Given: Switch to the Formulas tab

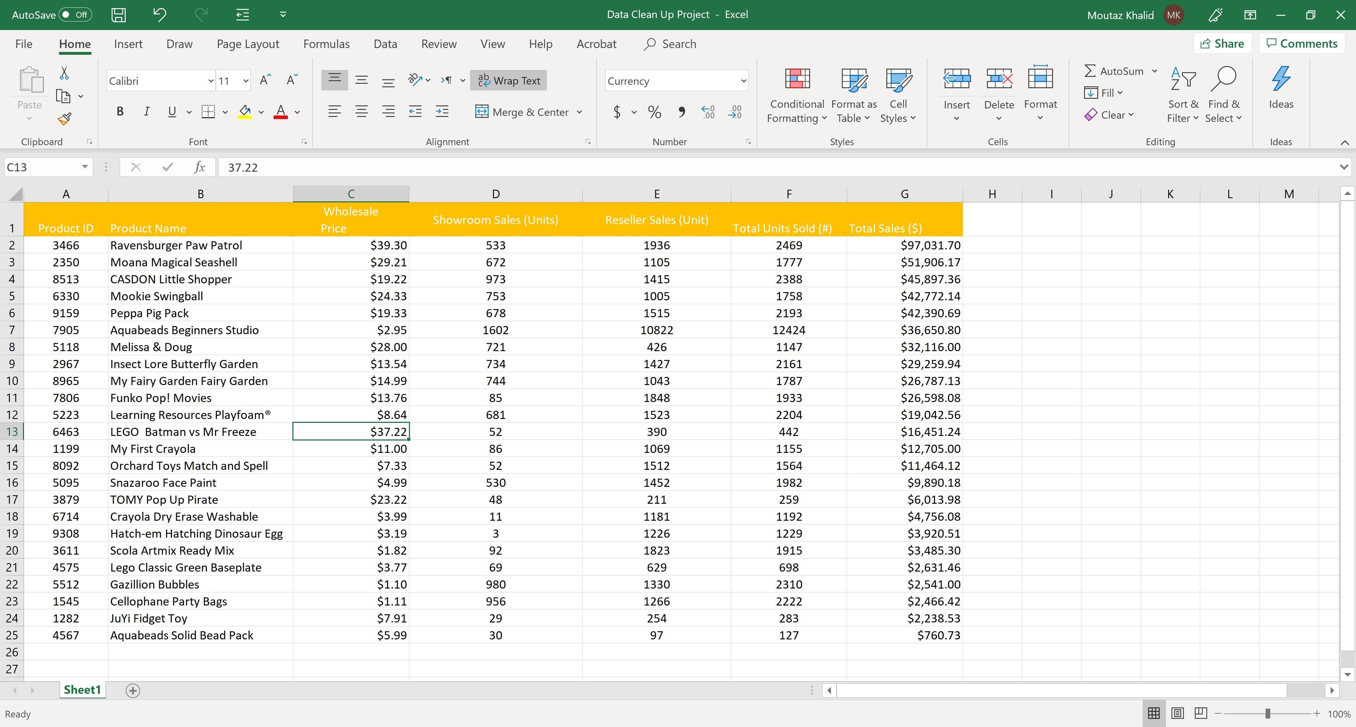Looking at the screenshot, I should tap(326, 44).
